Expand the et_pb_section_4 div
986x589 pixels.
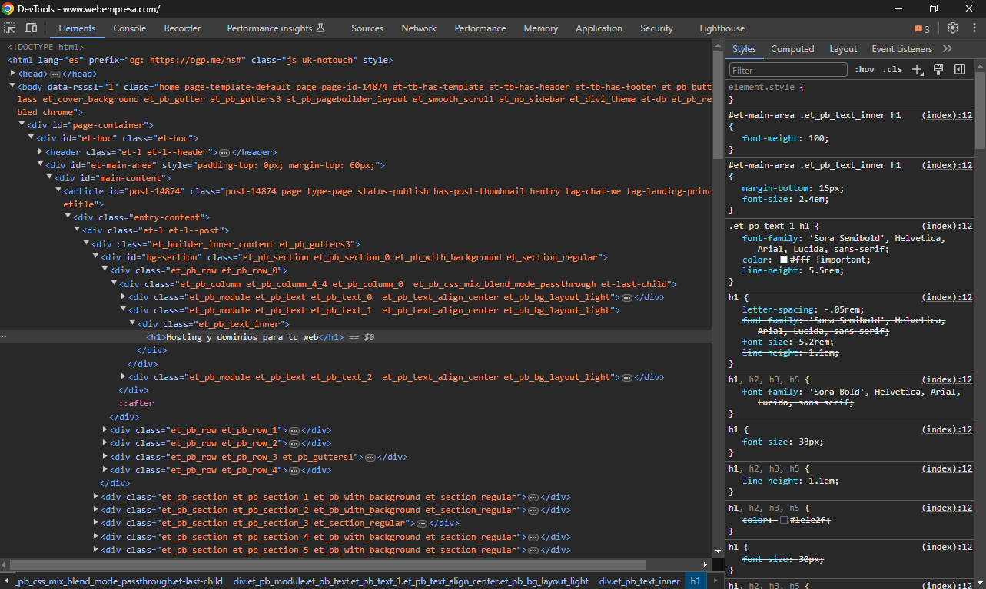(95, 536)
